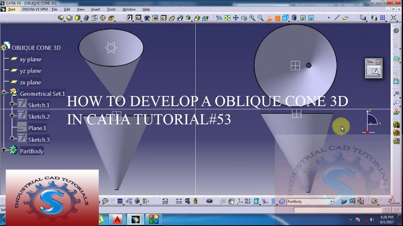The width and height of the screenshot is (403, 226).
Task: Select PartBody in the specification tree
Action: coord(31,151)
